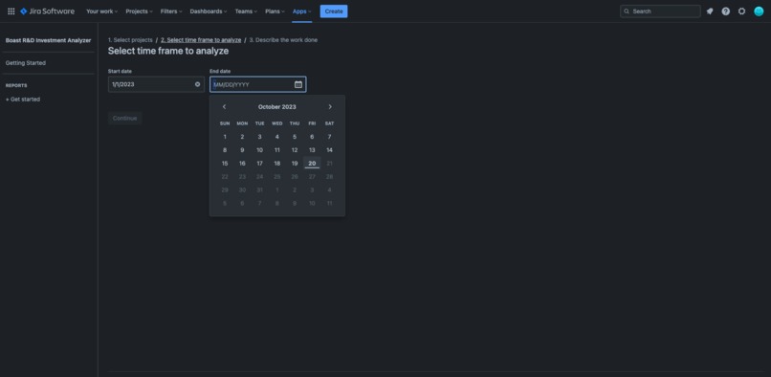The width and height of the screenshot is (771, 377).
Task: Select October 7 in calendar
Action: (329, 137)
